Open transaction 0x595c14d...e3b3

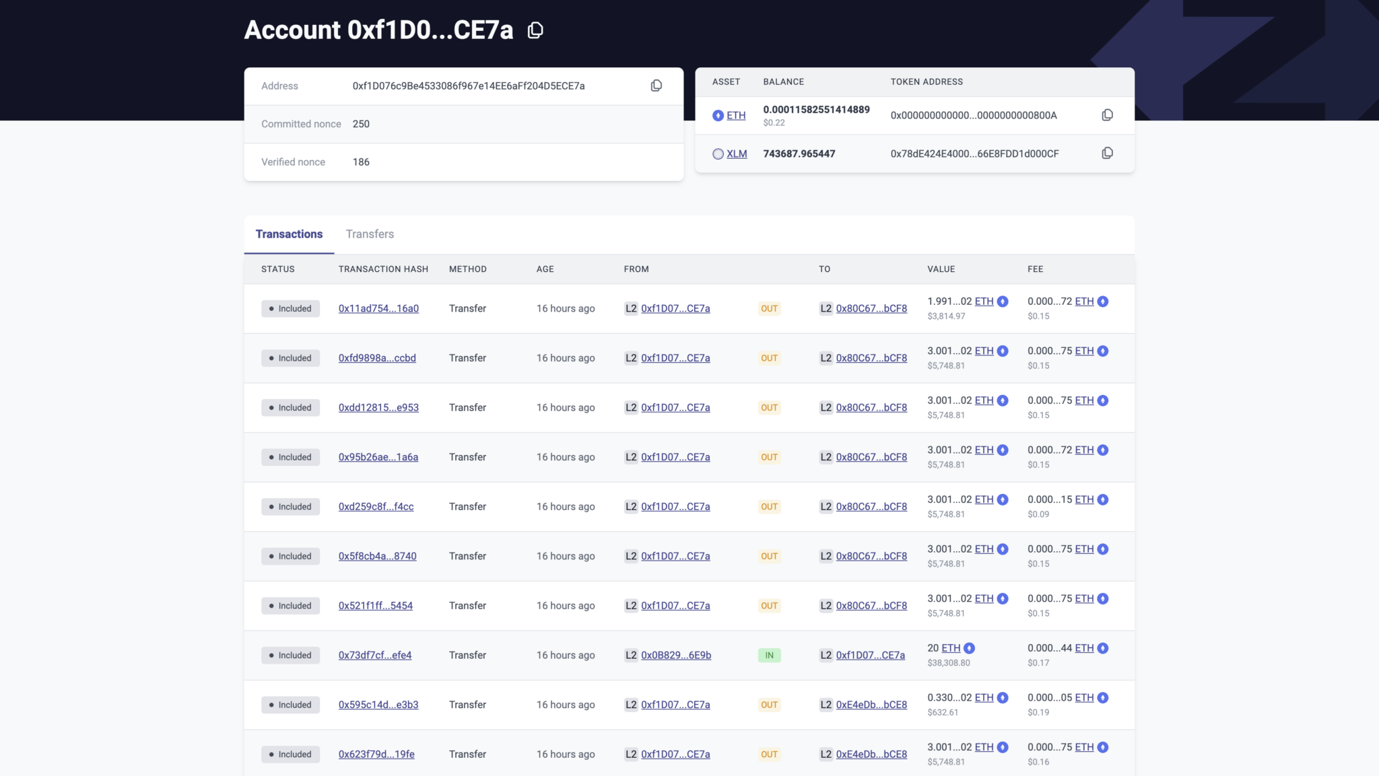(x=378, y=705)
